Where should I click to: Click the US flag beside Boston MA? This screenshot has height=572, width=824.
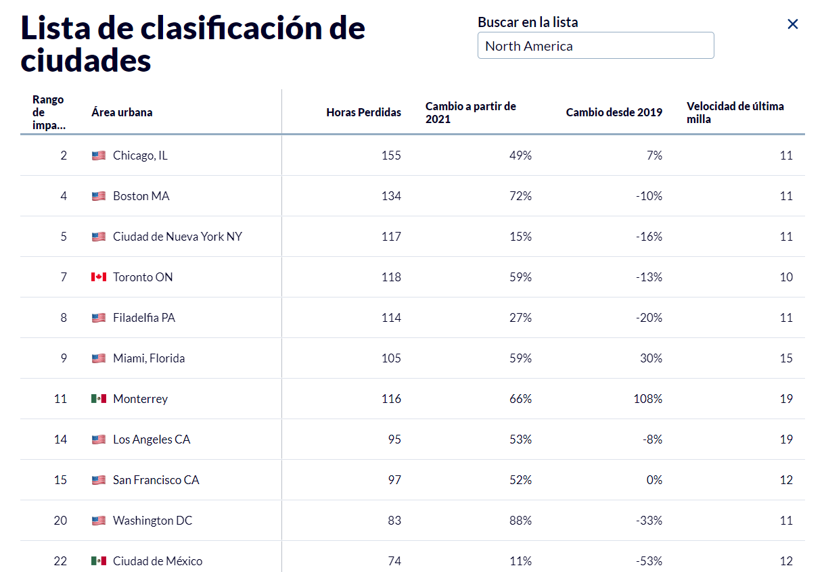[x=99, y=196]
